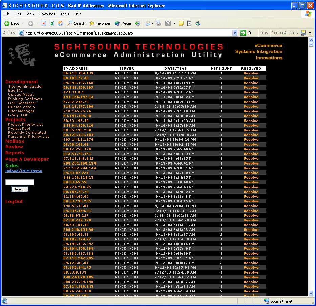Open the Home page icon

click(60, 24)
